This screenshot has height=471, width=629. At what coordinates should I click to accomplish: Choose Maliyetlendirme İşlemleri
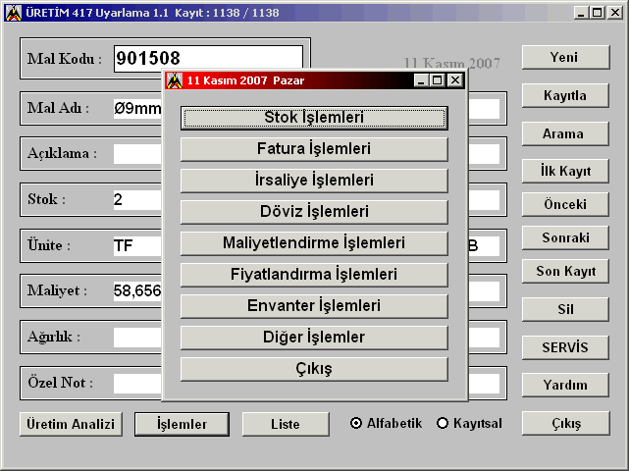314,243
